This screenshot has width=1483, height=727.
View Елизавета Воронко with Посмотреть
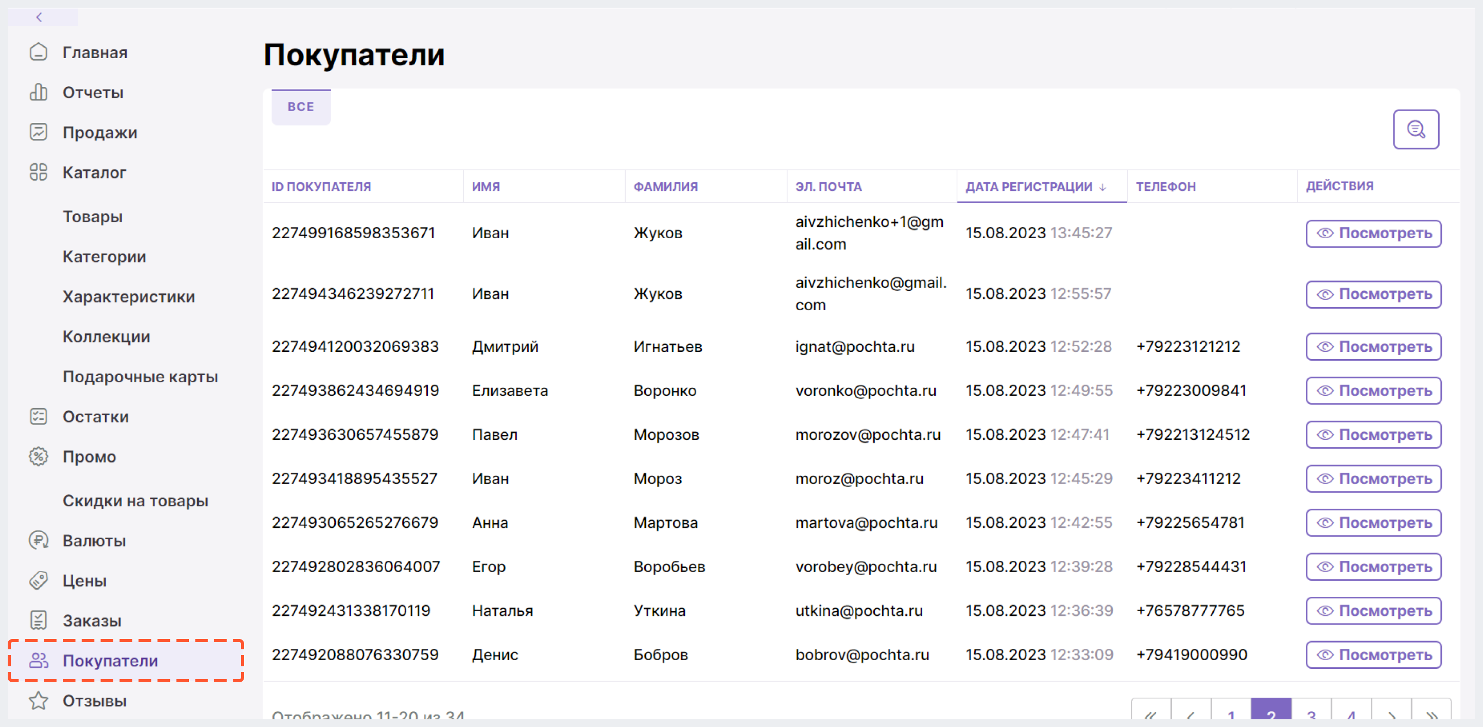click(1374, 391)
